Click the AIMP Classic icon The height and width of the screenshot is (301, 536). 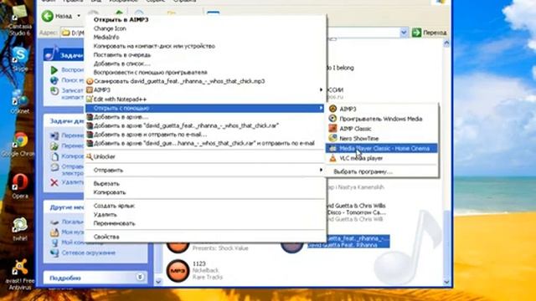click(x=332, y=128)
